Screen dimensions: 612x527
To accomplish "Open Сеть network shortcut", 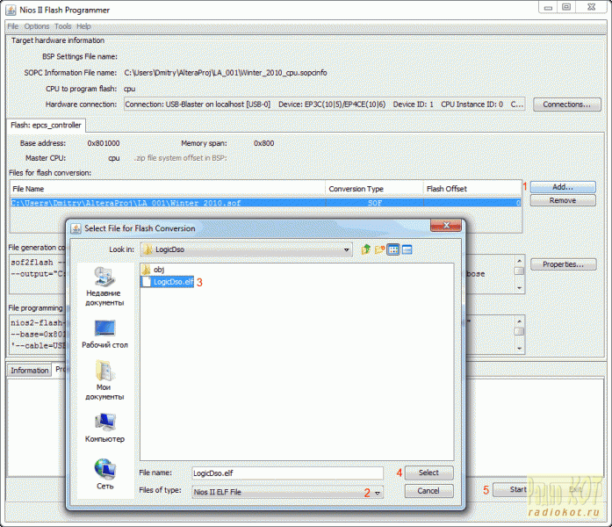I will click(x=104, y=474).
